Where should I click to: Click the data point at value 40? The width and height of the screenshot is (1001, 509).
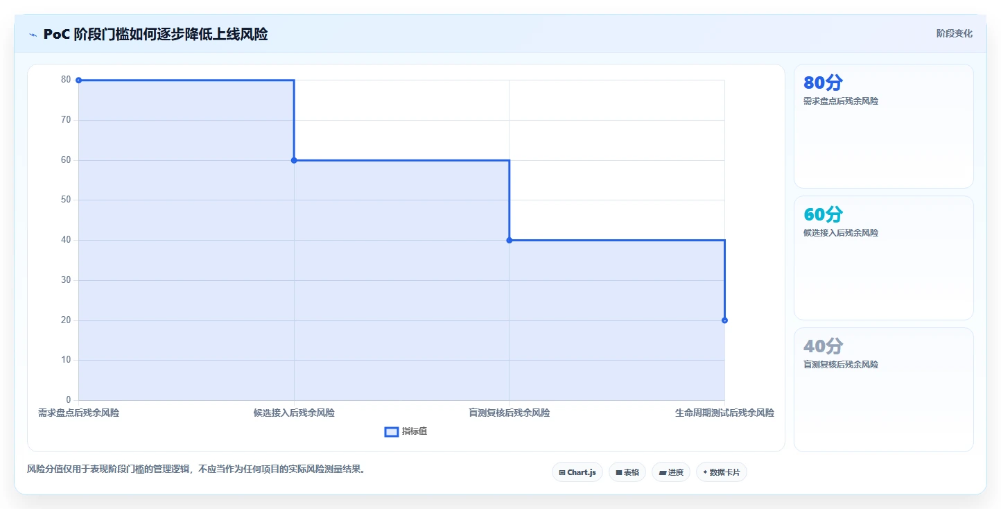(509, 240)
